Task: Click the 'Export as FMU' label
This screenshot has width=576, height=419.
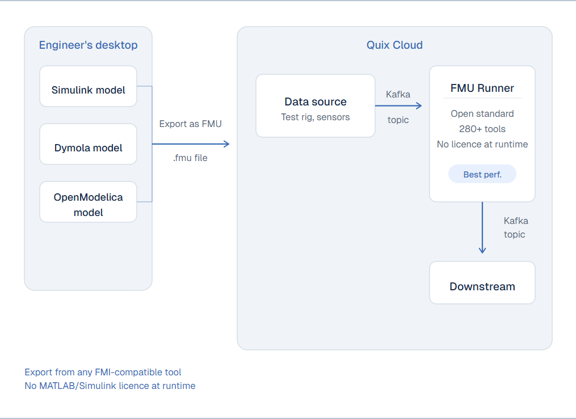Action: click(190, 124)
